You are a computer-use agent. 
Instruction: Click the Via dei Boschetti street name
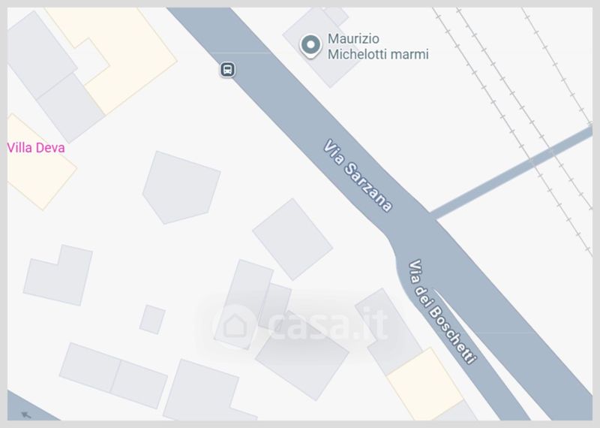click(x=442, y=312)
